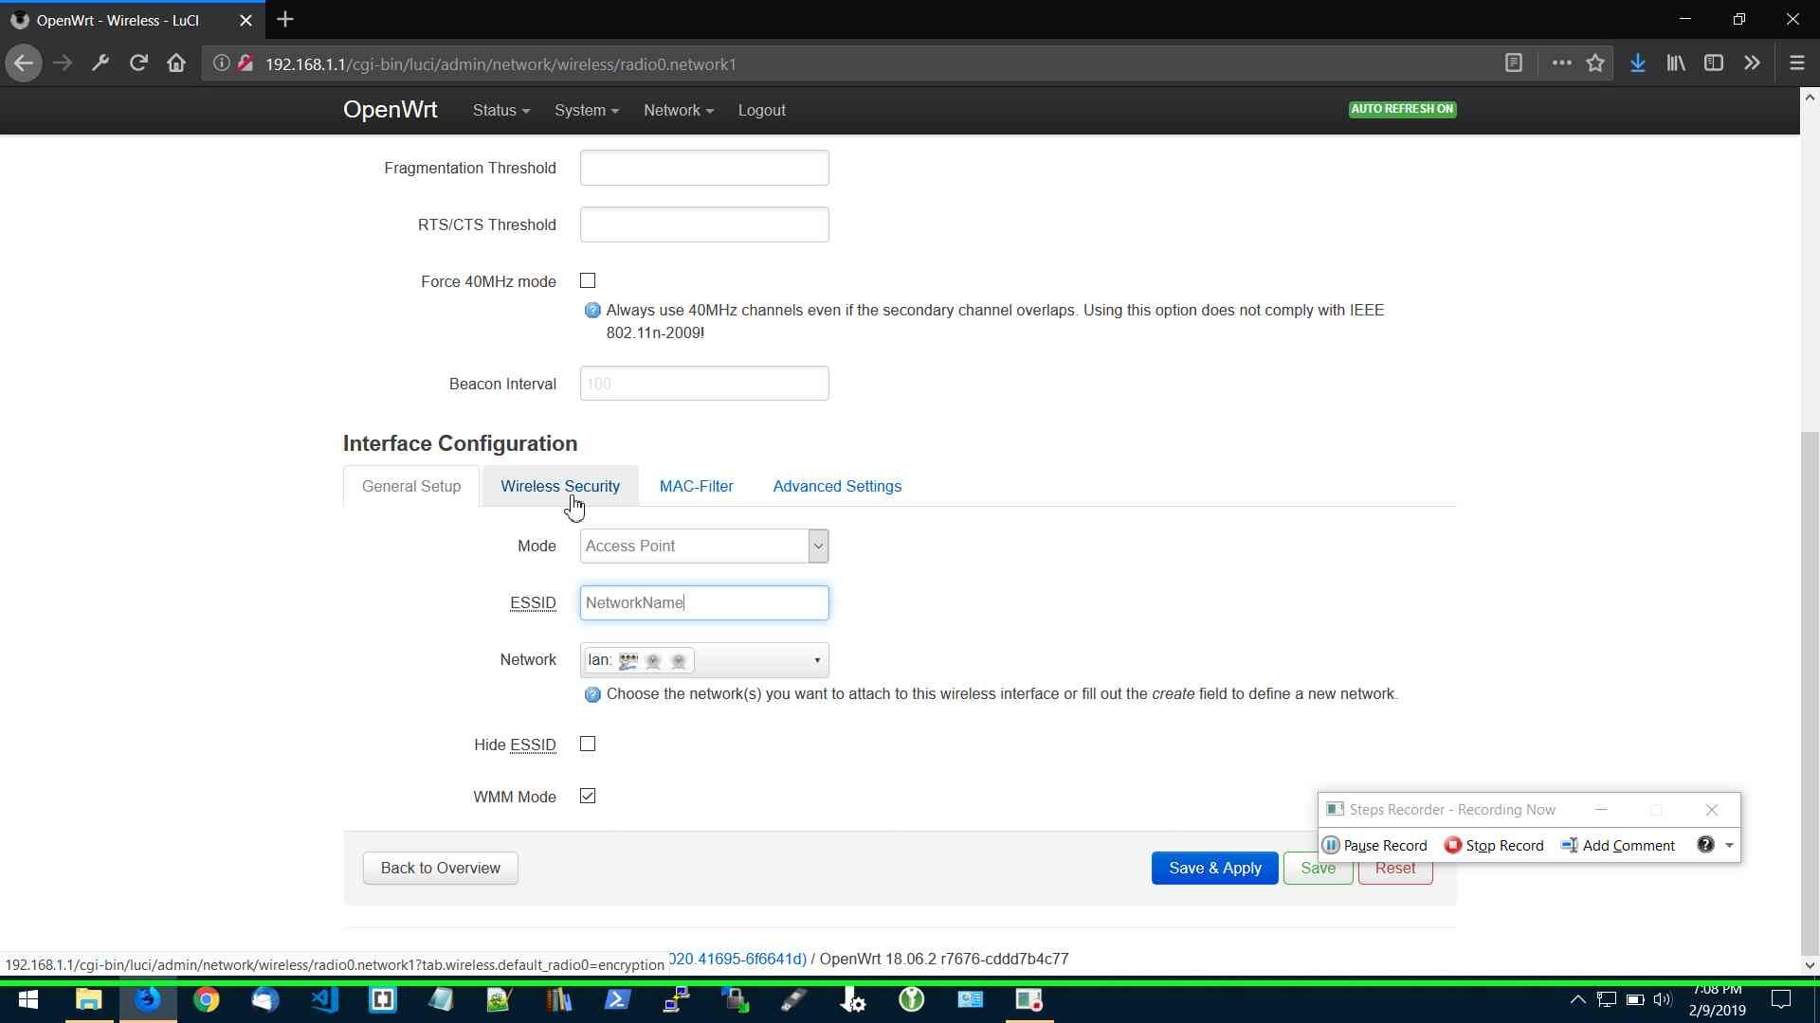Image resolution: width=1820 pixels, height=1023 pixels.
Task: Uncheck the WMM Mode checkbox
Action: [588, 797]
